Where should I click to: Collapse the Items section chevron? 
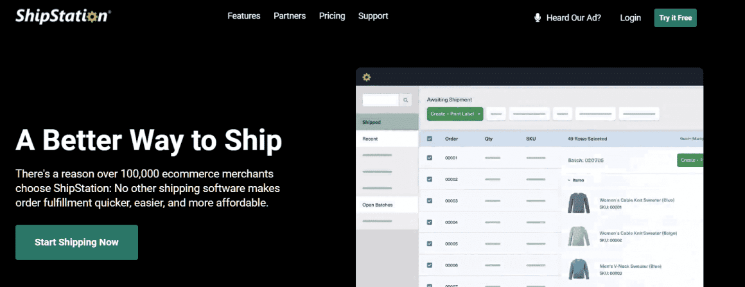pyautogui.click(x=569, y=180)
